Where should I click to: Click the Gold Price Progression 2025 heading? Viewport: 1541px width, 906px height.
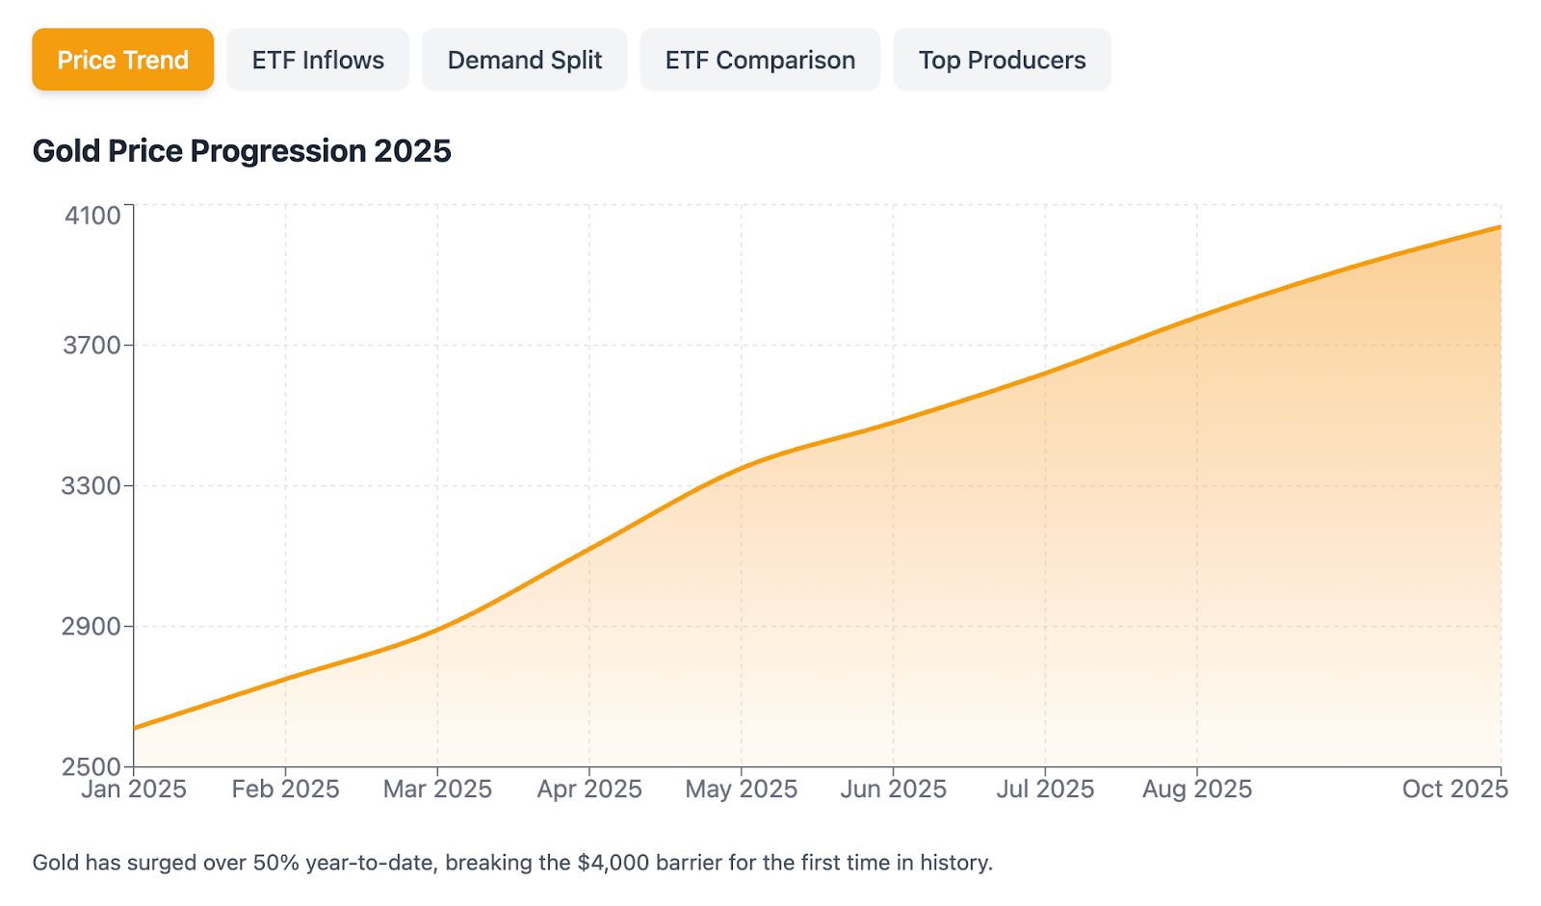tap(242, 151)
